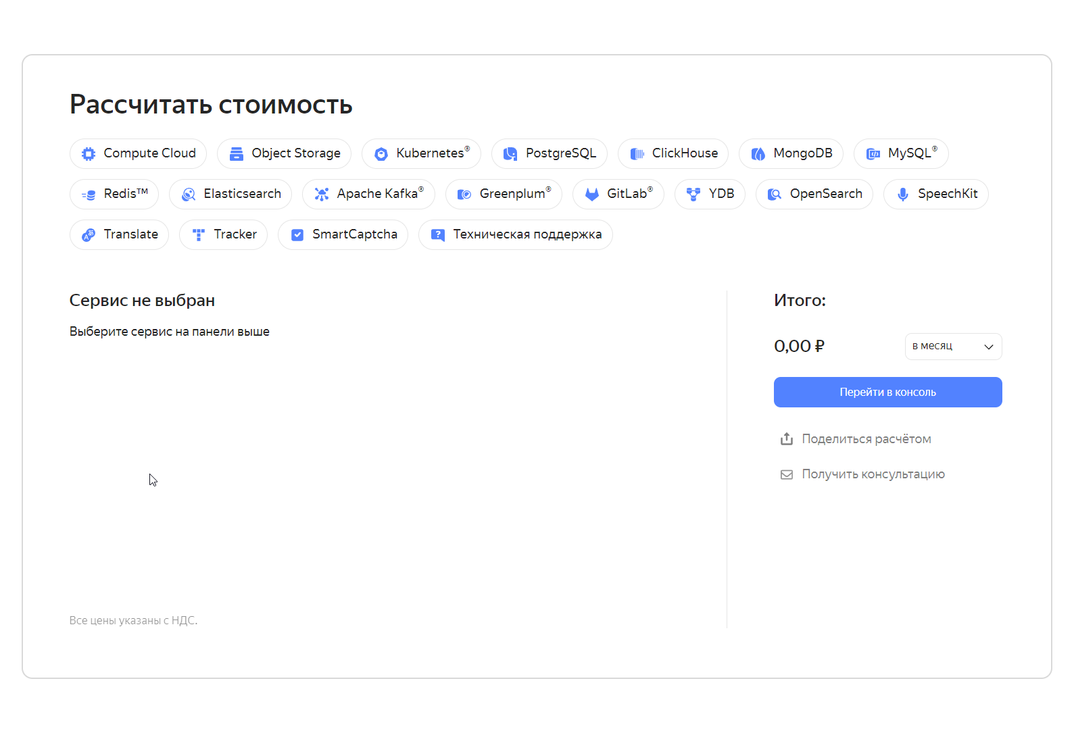Click the Сервис не выбран text

(x=142, y=301)
